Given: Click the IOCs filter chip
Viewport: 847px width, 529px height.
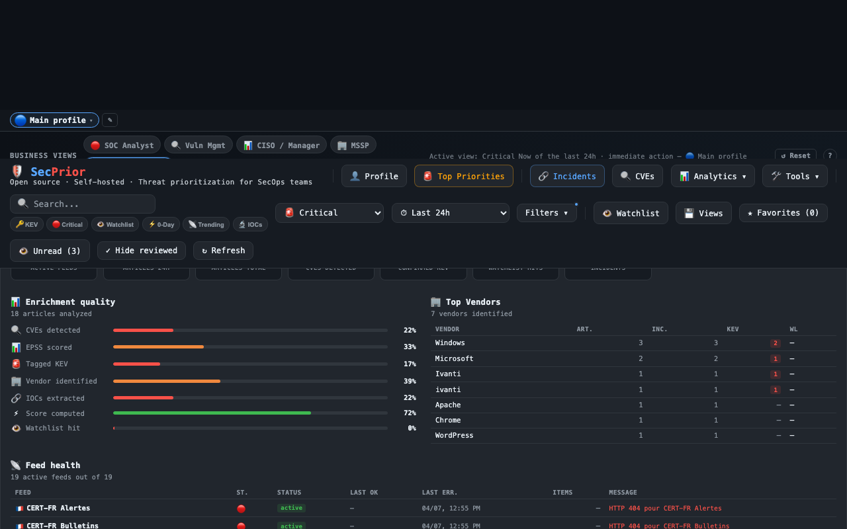Looking at the screenshot, I should [x=250, y=224].
